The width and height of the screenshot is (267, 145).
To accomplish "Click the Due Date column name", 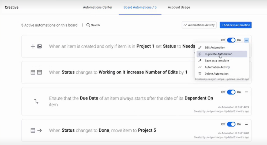I will (89, 98).
